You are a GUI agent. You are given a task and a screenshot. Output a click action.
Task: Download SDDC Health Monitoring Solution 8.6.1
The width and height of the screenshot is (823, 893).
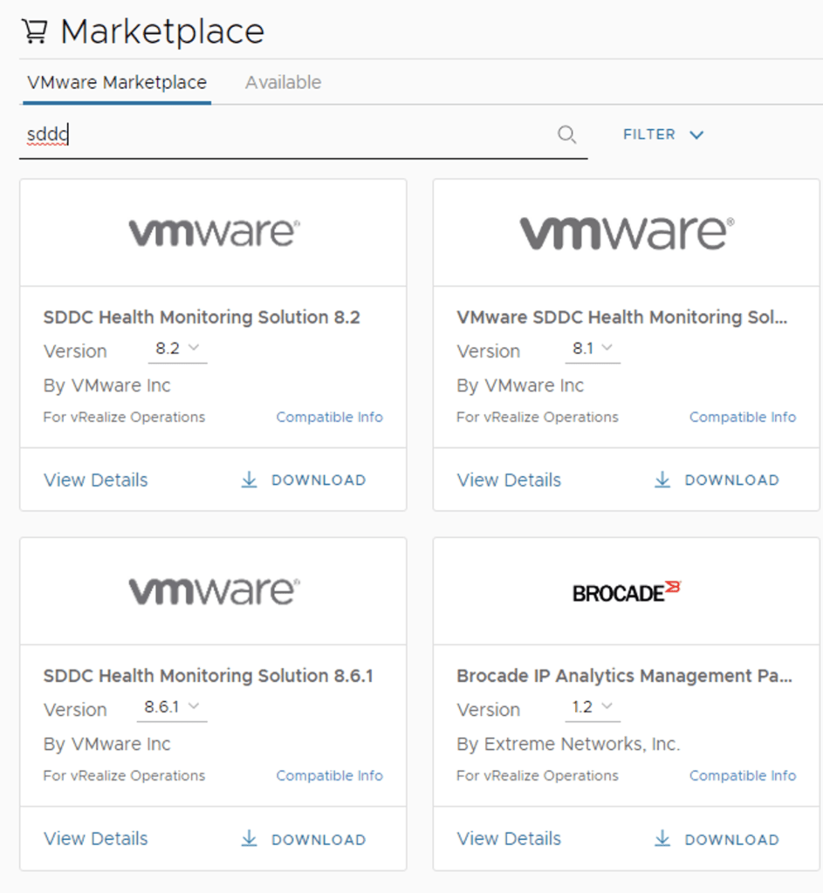[304, 839]
